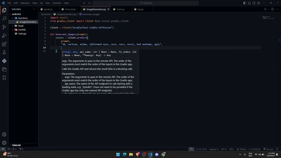Select imageGenerator file in explorer tree

coord(23,22)
